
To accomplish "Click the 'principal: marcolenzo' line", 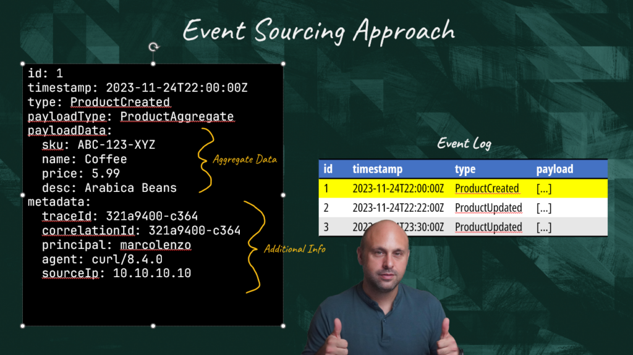I will point(117,245).
